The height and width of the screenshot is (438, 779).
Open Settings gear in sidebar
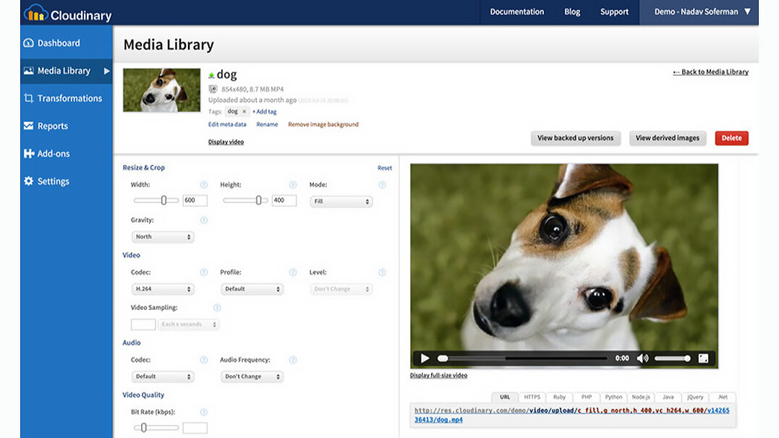(x=29, y=181)
